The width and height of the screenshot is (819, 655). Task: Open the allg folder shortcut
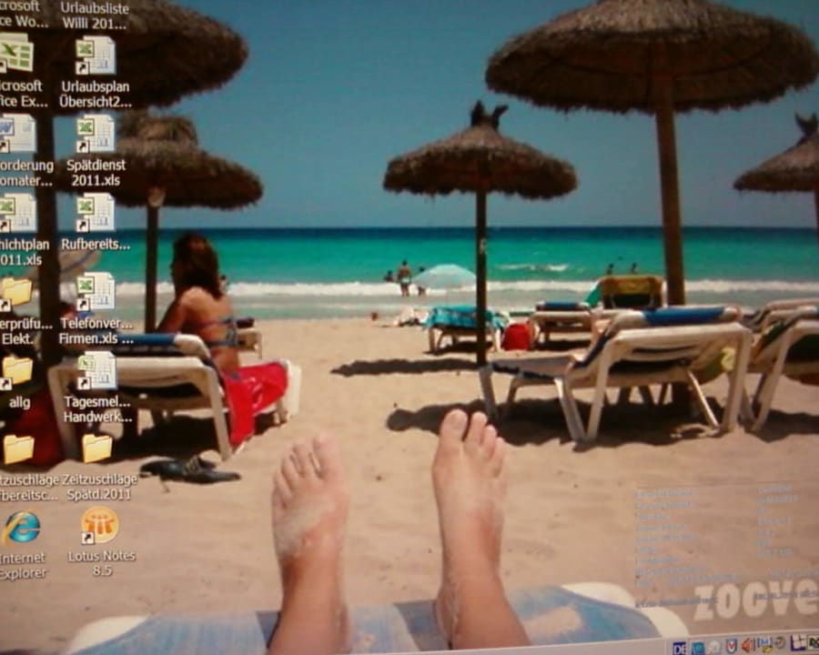16,370
